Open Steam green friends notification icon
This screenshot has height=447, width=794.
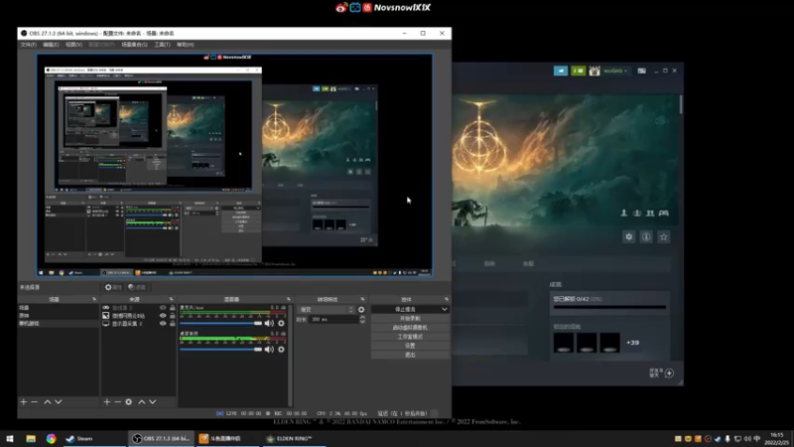pos(579,71)
